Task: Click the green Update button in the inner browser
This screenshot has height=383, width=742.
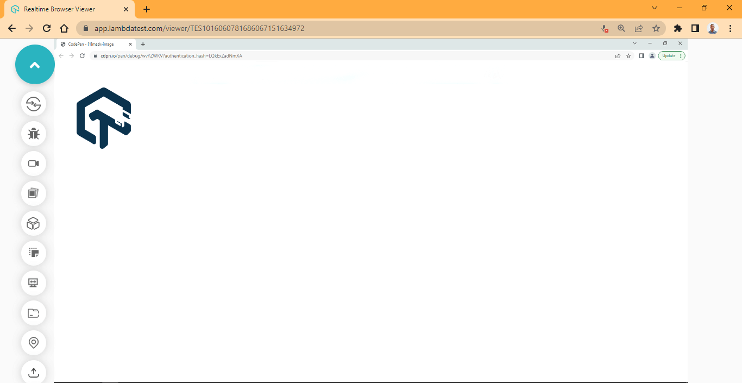Action: (672, 55)
